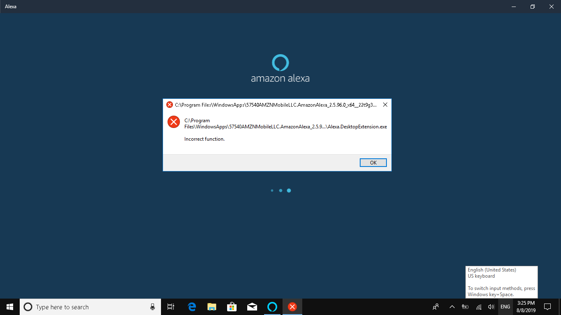
Task: Click the amazon alexa logo
Action: pyautogui.click(x=280, y=68)
